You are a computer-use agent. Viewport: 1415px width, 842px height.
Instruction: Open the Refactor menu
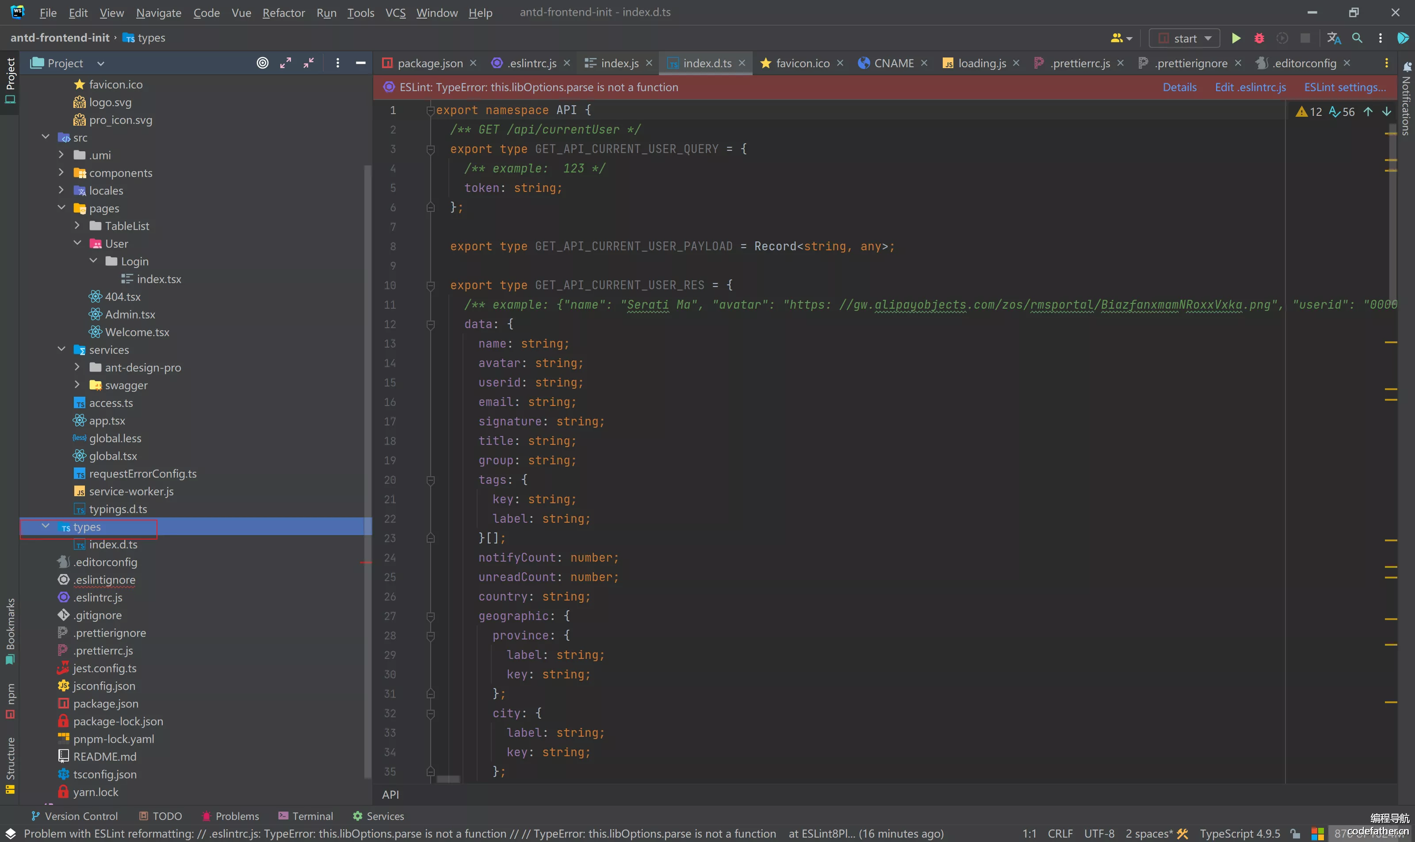(x=284, y=12)
